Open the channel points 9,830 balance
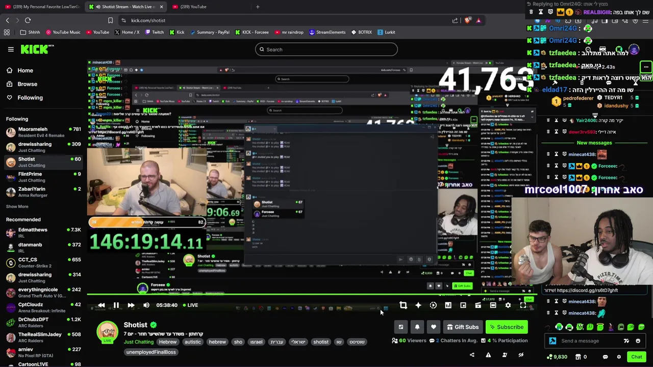Screen dimensions: 653x367 (557, 357)
